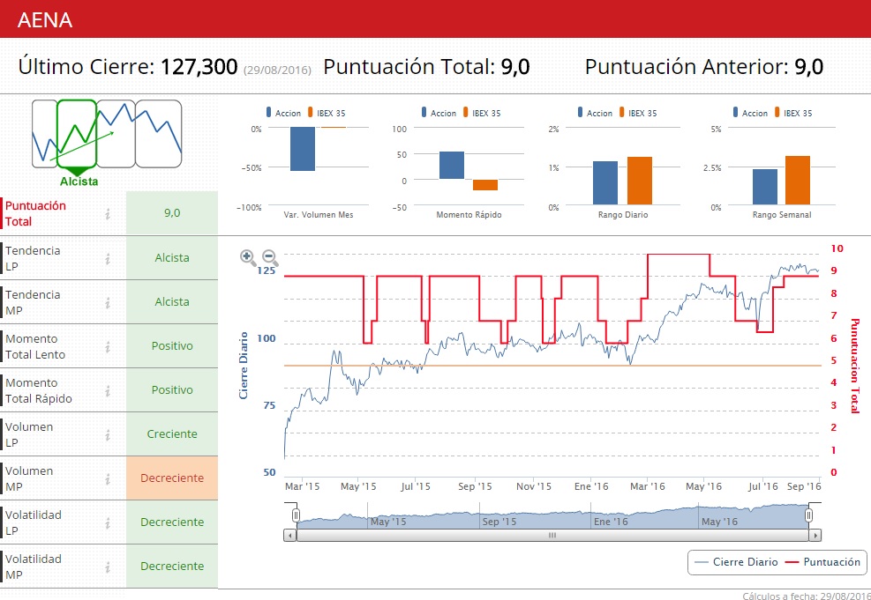Click the Rango Diario chart title
871x600 pixels.
[623, 215]
